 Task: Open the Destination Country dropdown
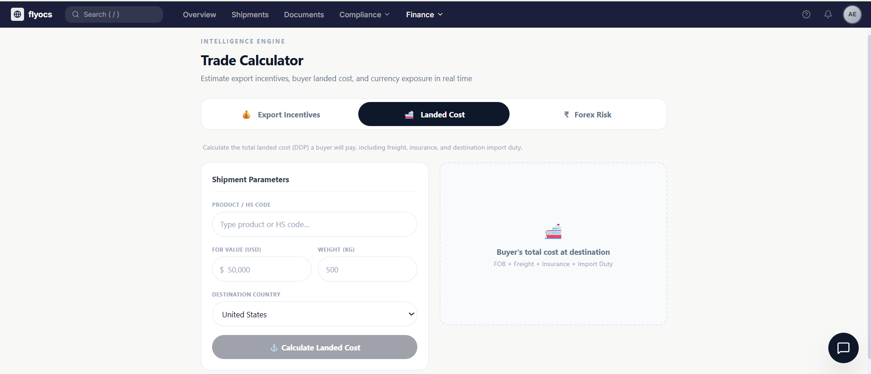[314, 314]
